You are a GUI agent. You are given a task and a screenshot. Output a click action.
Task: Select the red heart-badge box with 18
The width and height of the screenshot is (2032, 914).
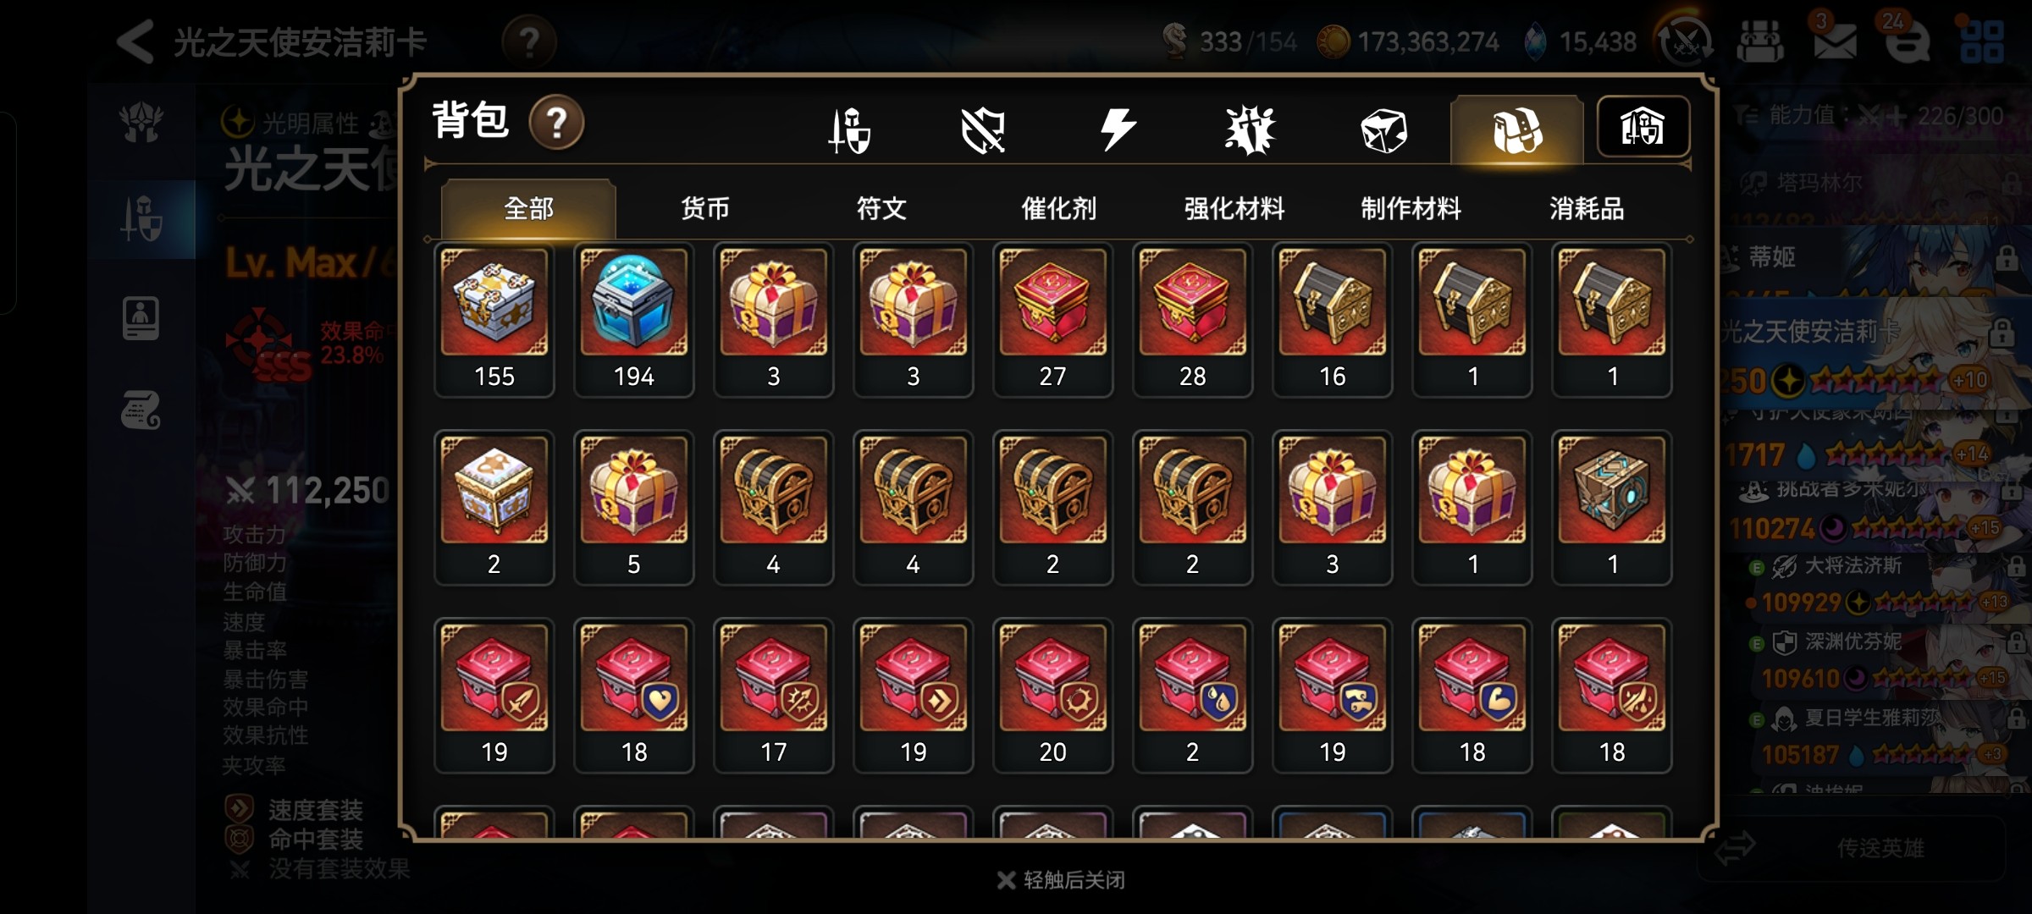click(x=633, y=696)
